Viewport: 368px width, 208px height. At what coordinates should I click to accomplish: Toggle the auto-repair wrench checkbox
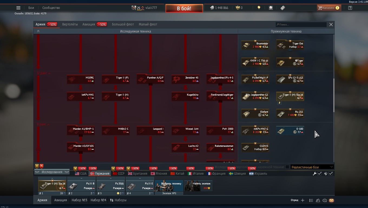(320, 174)
